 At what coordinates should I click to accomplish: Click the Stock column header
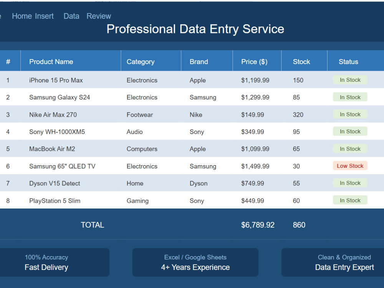(305, 61)
